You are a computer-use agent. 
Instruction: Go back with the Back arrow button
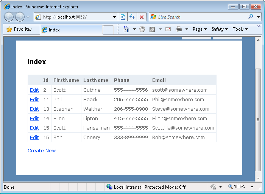[x=9, y=17]
